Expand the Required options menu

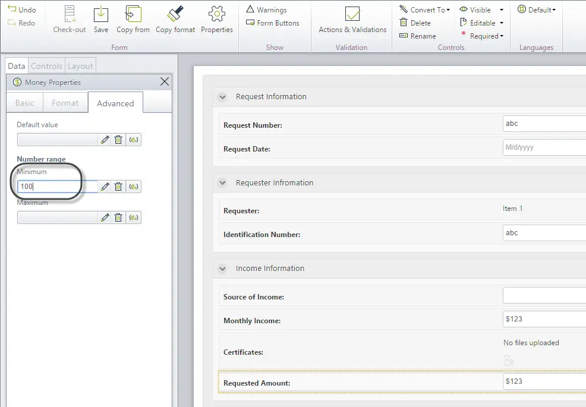coord(502,36)
